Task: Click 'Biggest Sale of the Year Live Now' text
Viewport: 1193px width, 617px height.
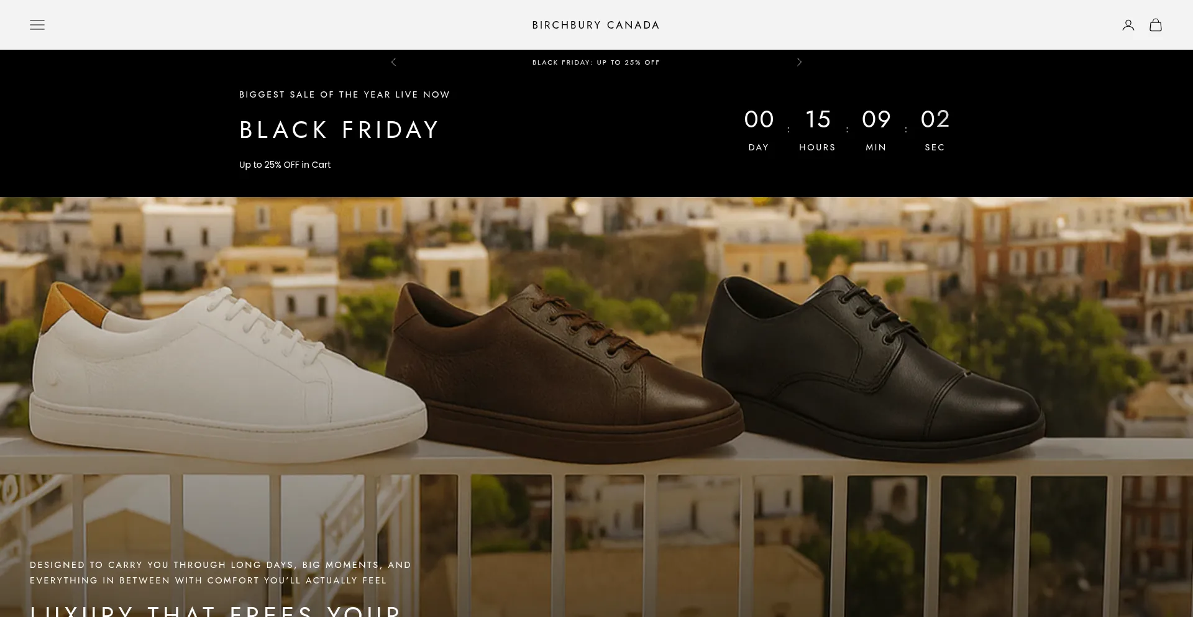Action: [x=344, y=94]
